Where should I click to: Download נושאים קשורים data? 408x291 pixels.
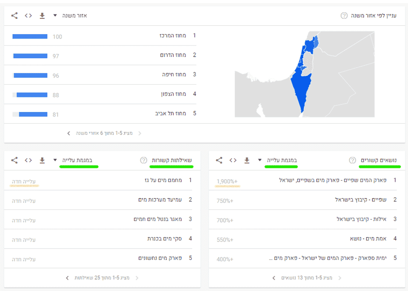coord(247,160)
